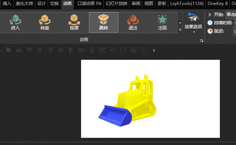Click the highlighted 跳转 animation effect
Viewport: 236px width, 145px height.
(x=103, y=22)
